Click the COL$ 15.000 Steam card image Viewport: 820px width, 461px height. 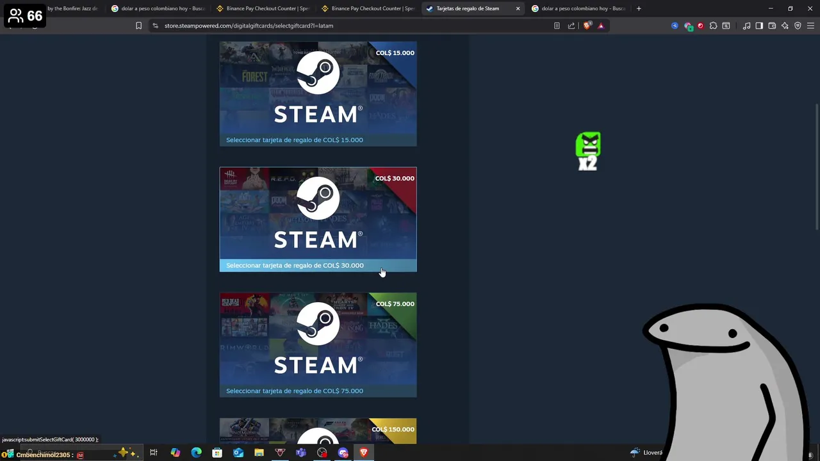point(318,88)
